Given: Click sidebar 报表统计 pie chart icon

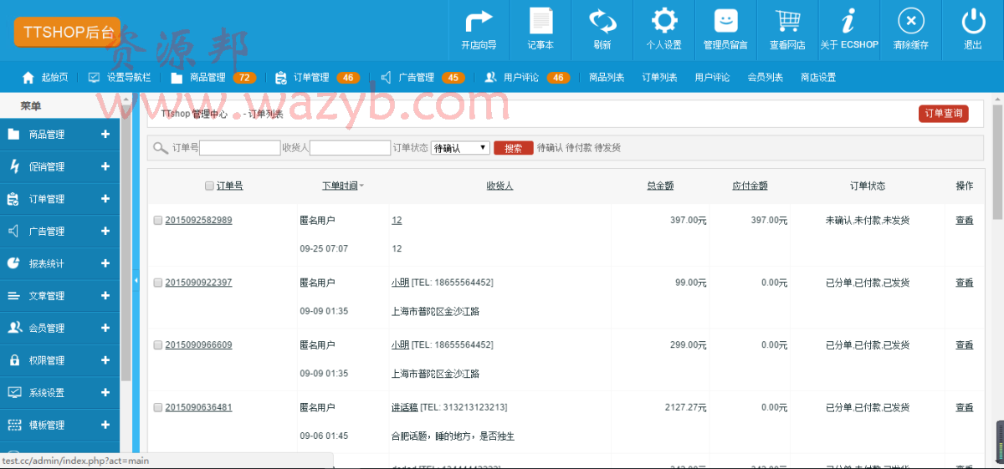Looking at the screenshot, I should (x=13, y=263).
